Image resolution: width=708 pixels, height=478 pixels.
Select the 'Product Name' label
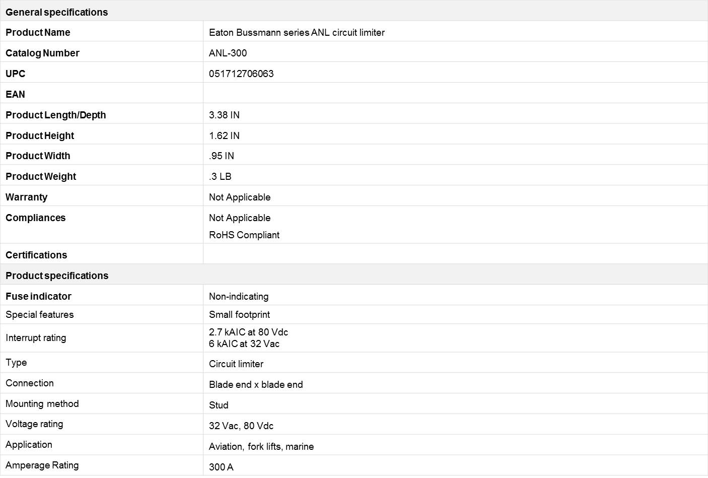coord(38,32)
